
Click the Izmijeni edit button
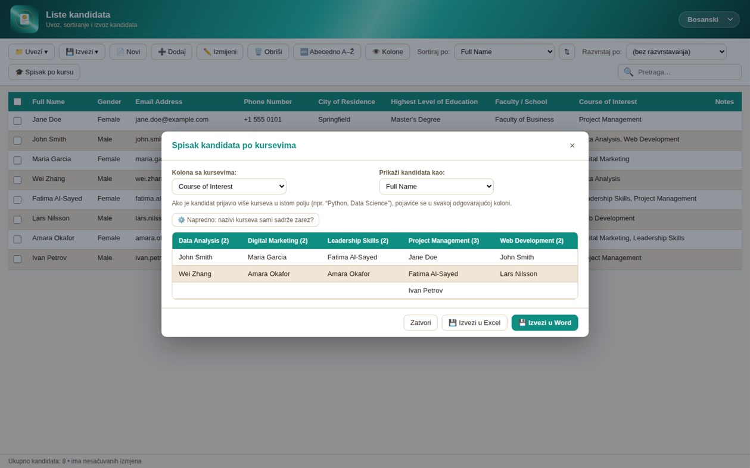tap(220, 52)
